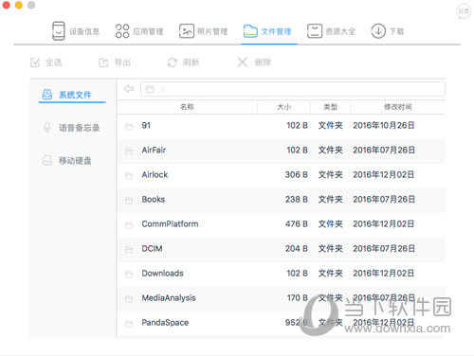Image resolution: width=474 pixels, height=356 pixels.
Task: Click the folder icon beside DCIM
Action: click(x=129, y=250)
